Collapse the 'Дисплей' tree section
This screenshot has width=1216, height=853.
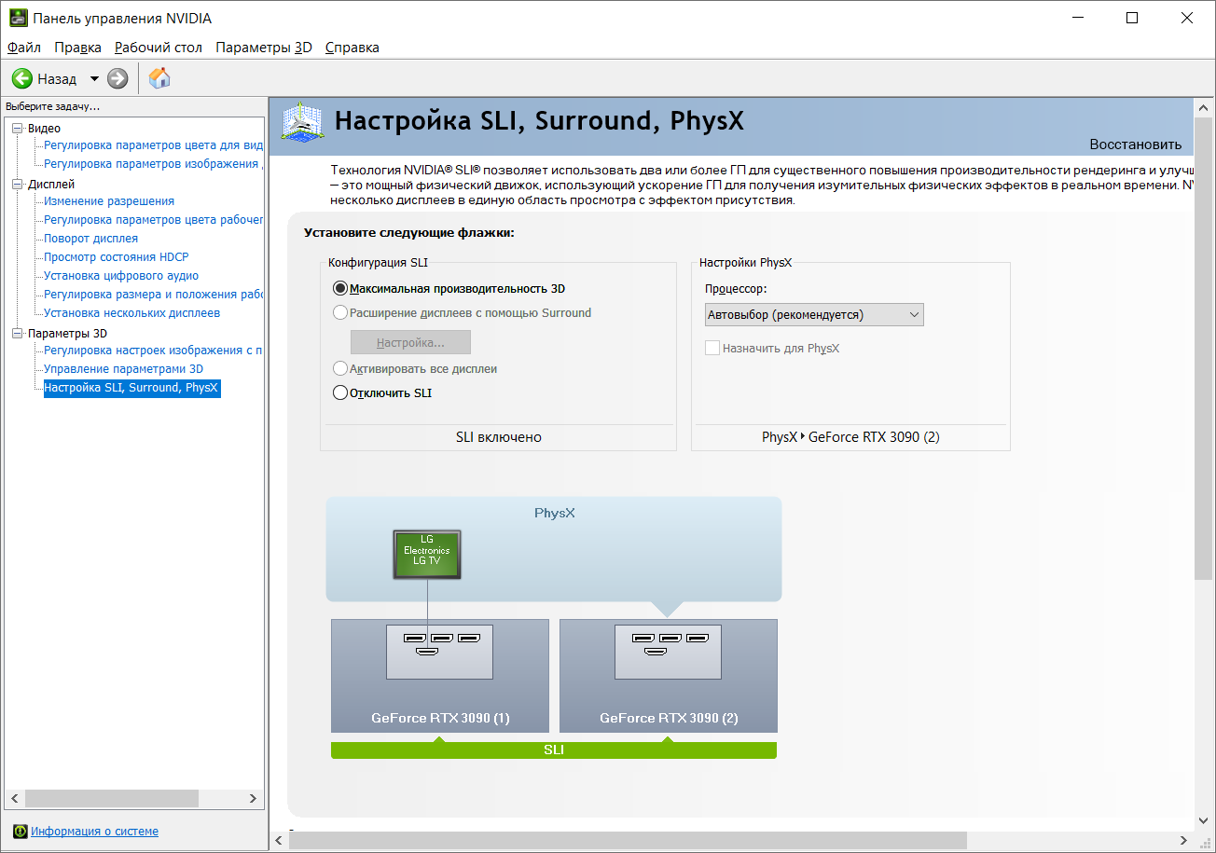point(18,185)
